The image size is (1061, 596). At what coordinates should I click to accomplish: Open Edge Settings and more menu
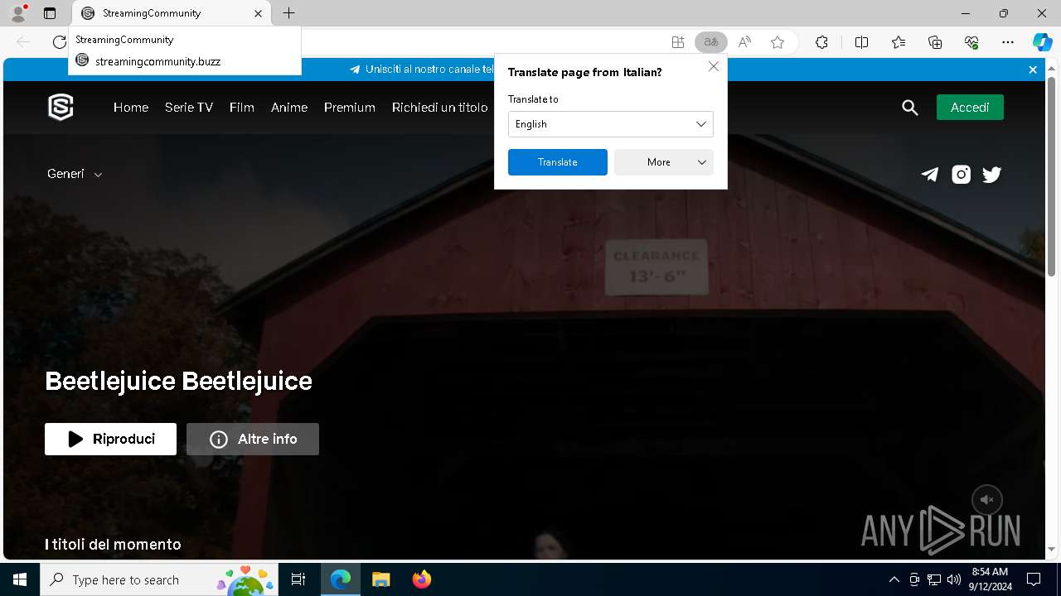pos(1008,42)
